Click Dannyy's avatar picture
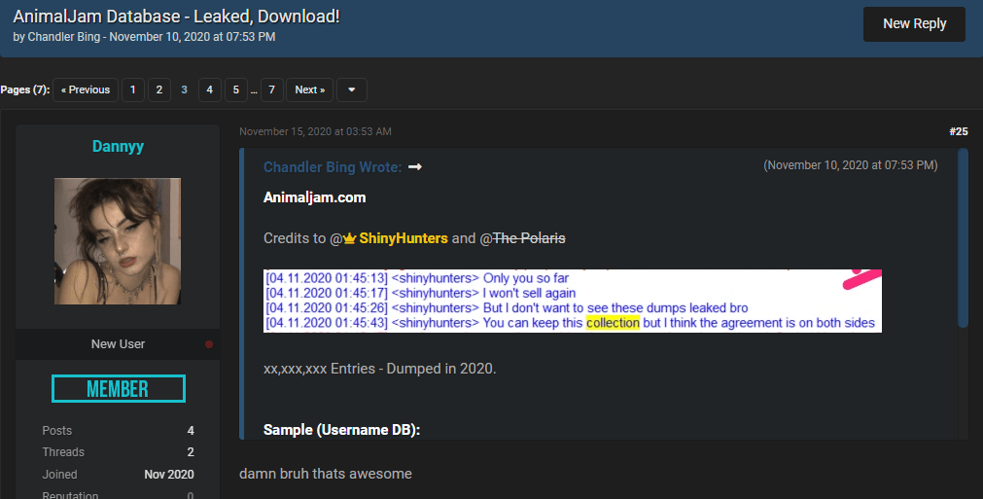Screen dimensions: 983x499 pos(118,241)
